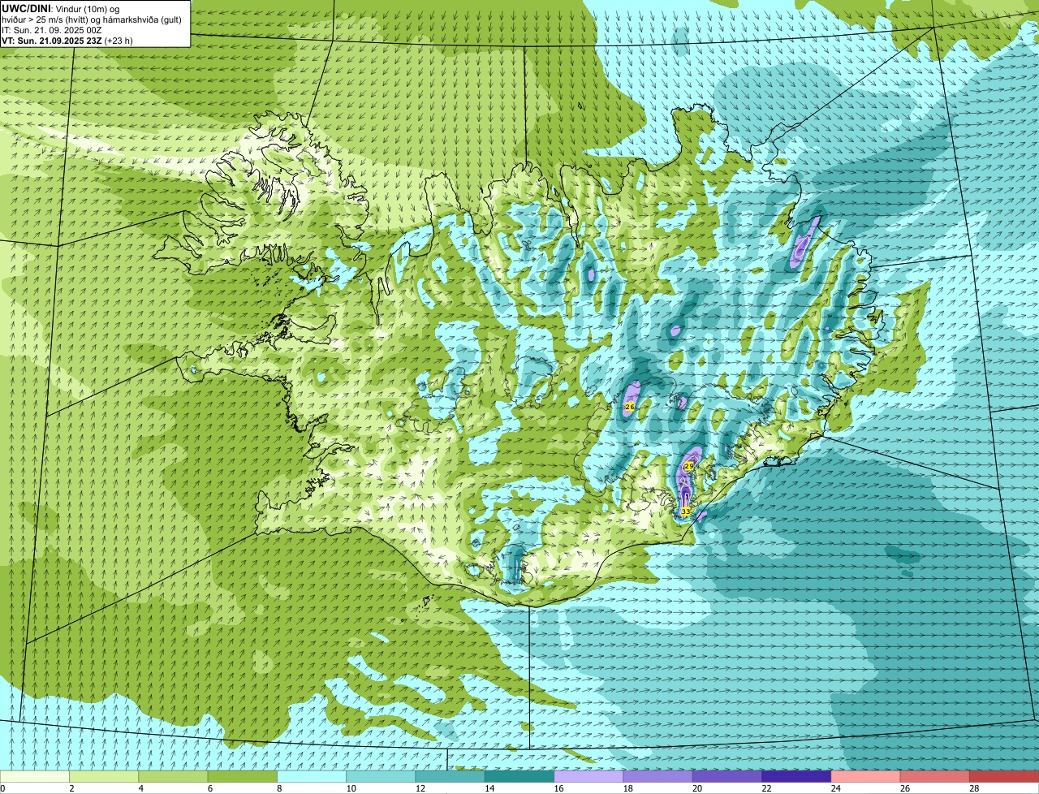Click the legend tick label 8
This screenshot has height=794, width=1039.
coord(279,788)
